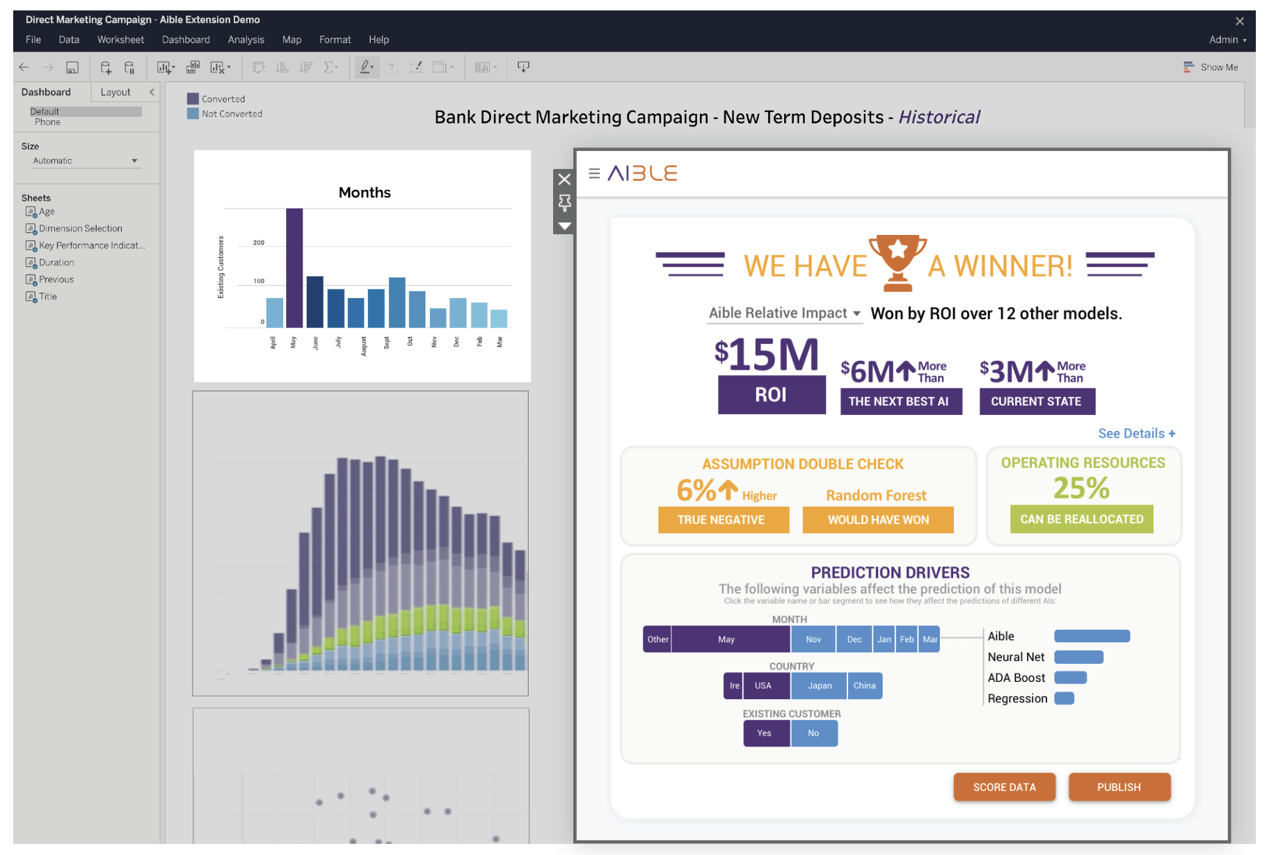Click the Show Mark Labels text icon
The image size is (1276, 855).
point(392,67)
